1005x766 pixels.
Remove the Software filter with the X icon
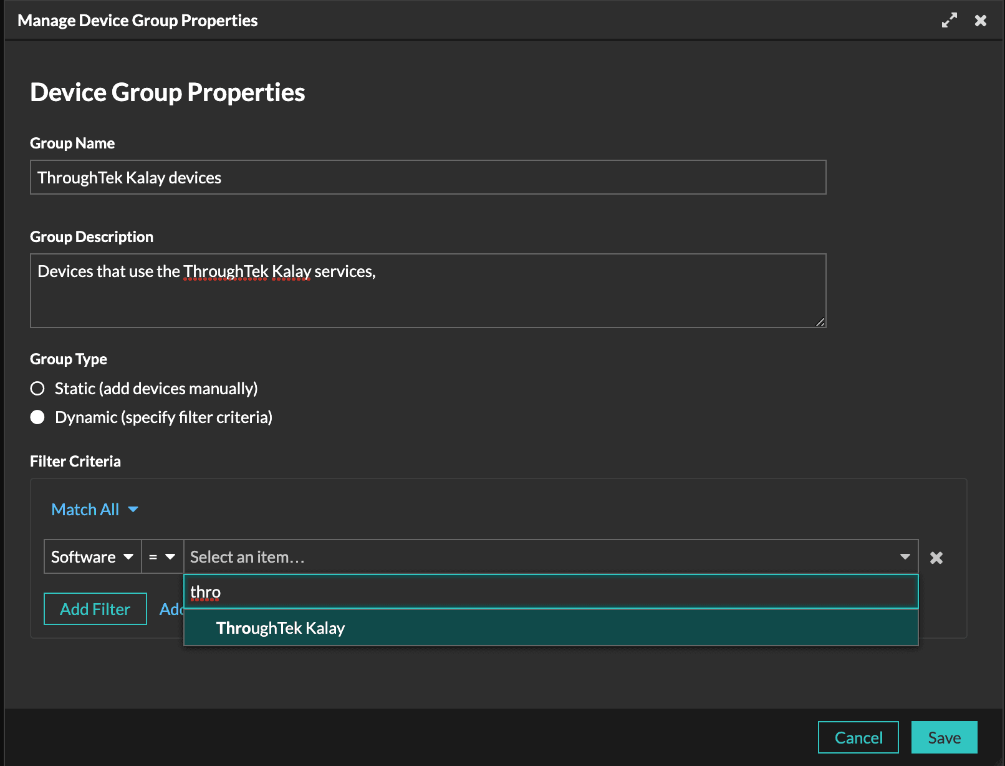coord(936,558)
